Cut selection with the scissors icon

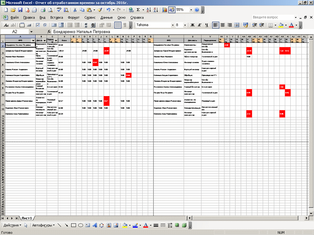coord(75,10)
